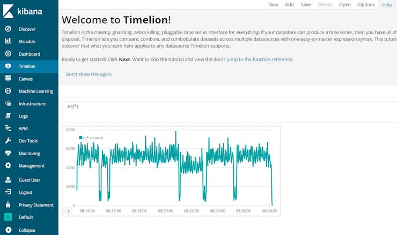Screen dimensions: 397x235
Task: Go to Canvas in the sidebar
Action: pyautogui.click(x=26, y=79)
